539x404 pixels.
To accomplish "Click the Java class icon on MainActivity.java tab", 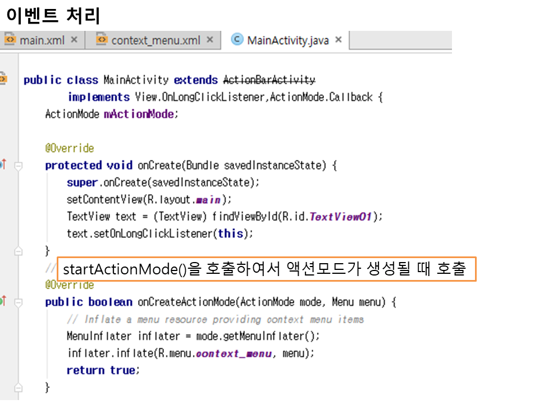I will pos(237,40).
